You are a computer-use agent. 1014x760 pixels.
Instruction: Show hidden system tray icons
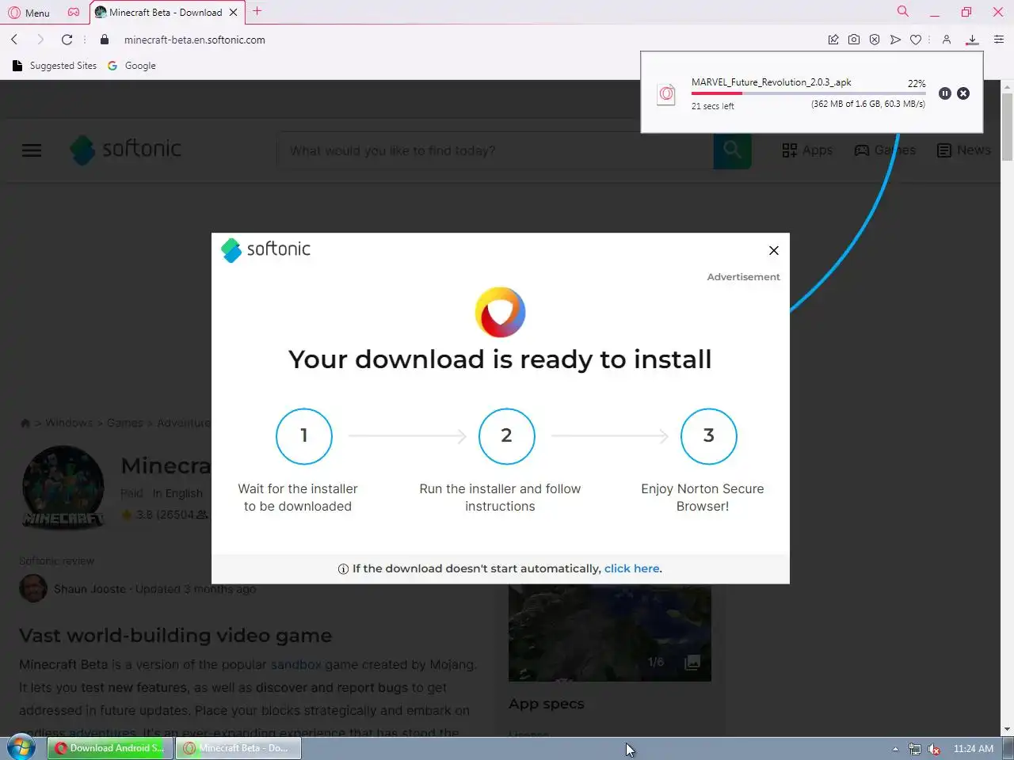[895, 749]
